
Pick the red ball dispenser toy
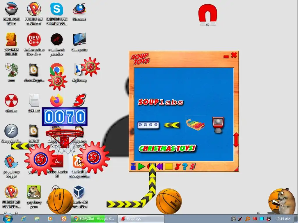click(218, 125)
